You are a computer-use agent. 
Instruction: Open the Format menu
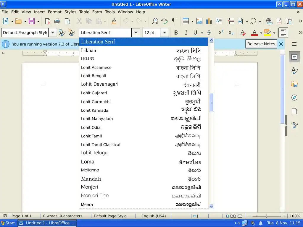coord(55,12)
